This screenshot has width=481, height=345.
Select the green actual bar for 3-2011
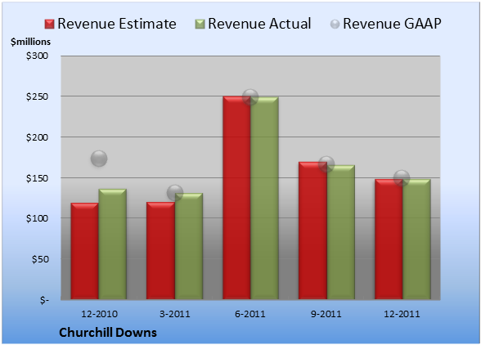coord(189,246)
